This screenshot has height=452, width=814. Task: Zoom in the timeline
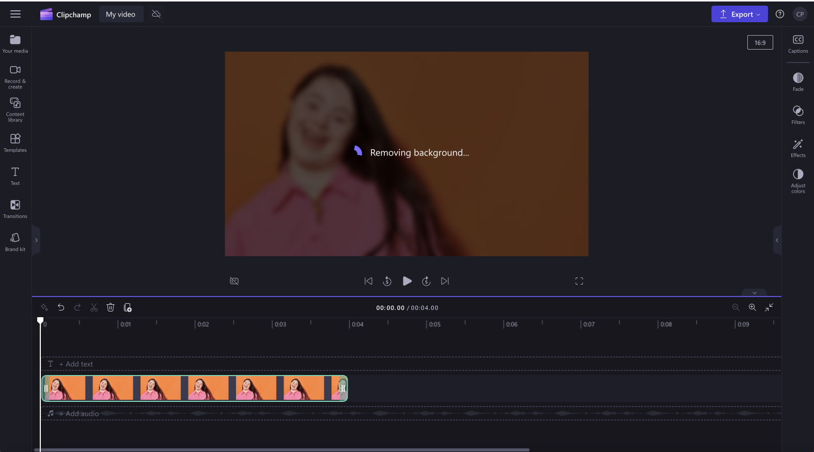[752, 307]
